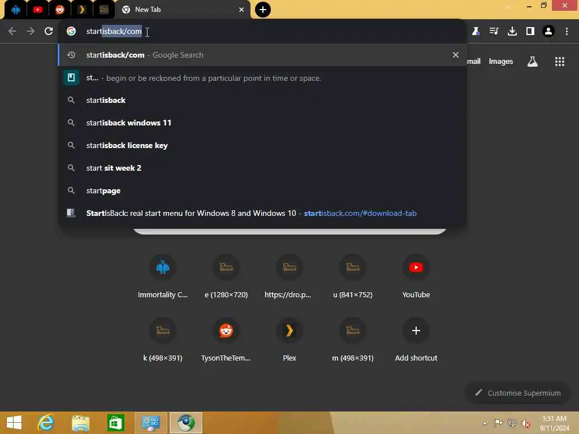Image resolution: width=579 pixels, height=434 pixels.
Task: Select the 'st...' dictionary definition suggestion
Action: coord(262,78)
